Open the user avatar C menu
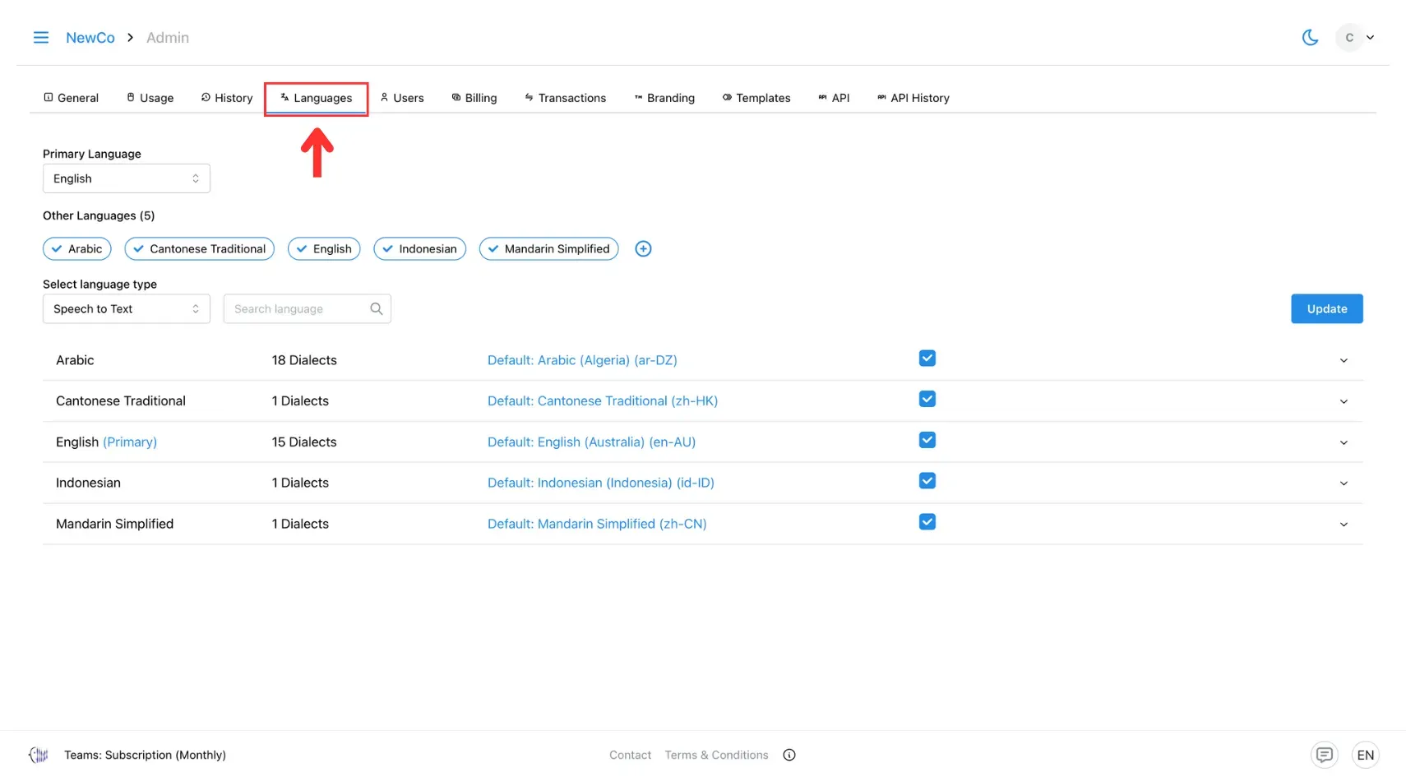 1355,38
